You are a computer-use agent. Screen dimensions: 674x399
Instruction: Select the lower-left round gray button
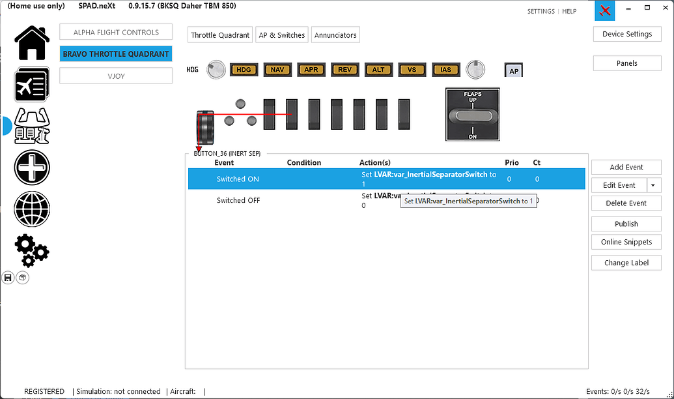[x=229, y=121]
